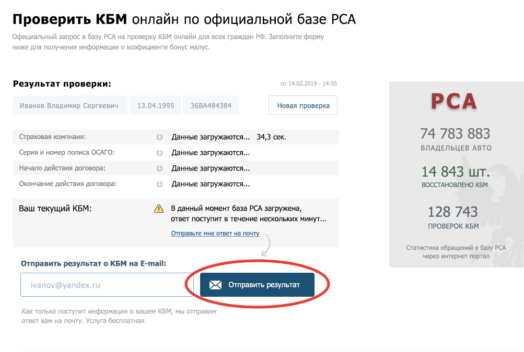
Task: Click the 128 743 КБМ checks statistic
Action: coord(453,212)
